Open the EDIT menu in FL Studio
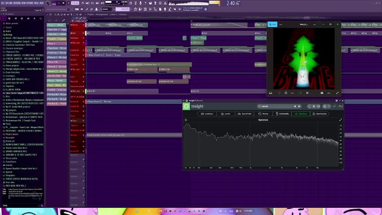382x215 pixels. [6, 3]
